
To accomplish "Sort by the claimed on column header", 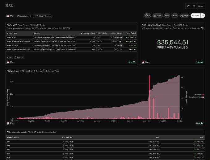I will 67,137.
